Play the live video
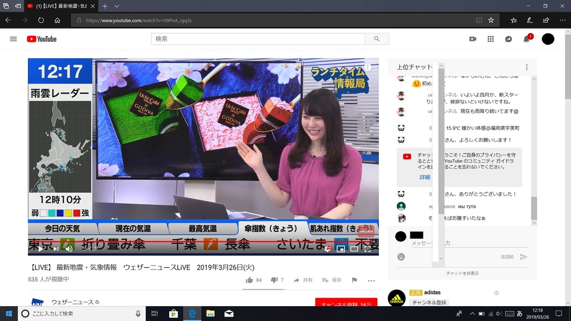 tap(41, 249)
